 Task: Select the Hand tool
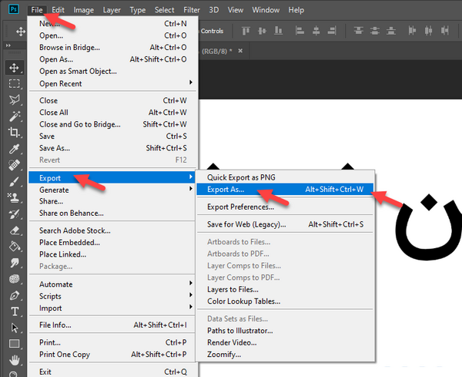point(14,360)
